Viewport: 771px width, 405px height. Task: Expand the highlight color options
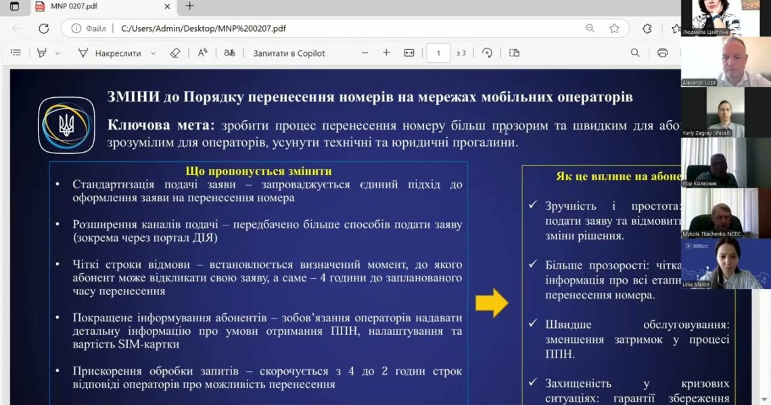[57, 53]
